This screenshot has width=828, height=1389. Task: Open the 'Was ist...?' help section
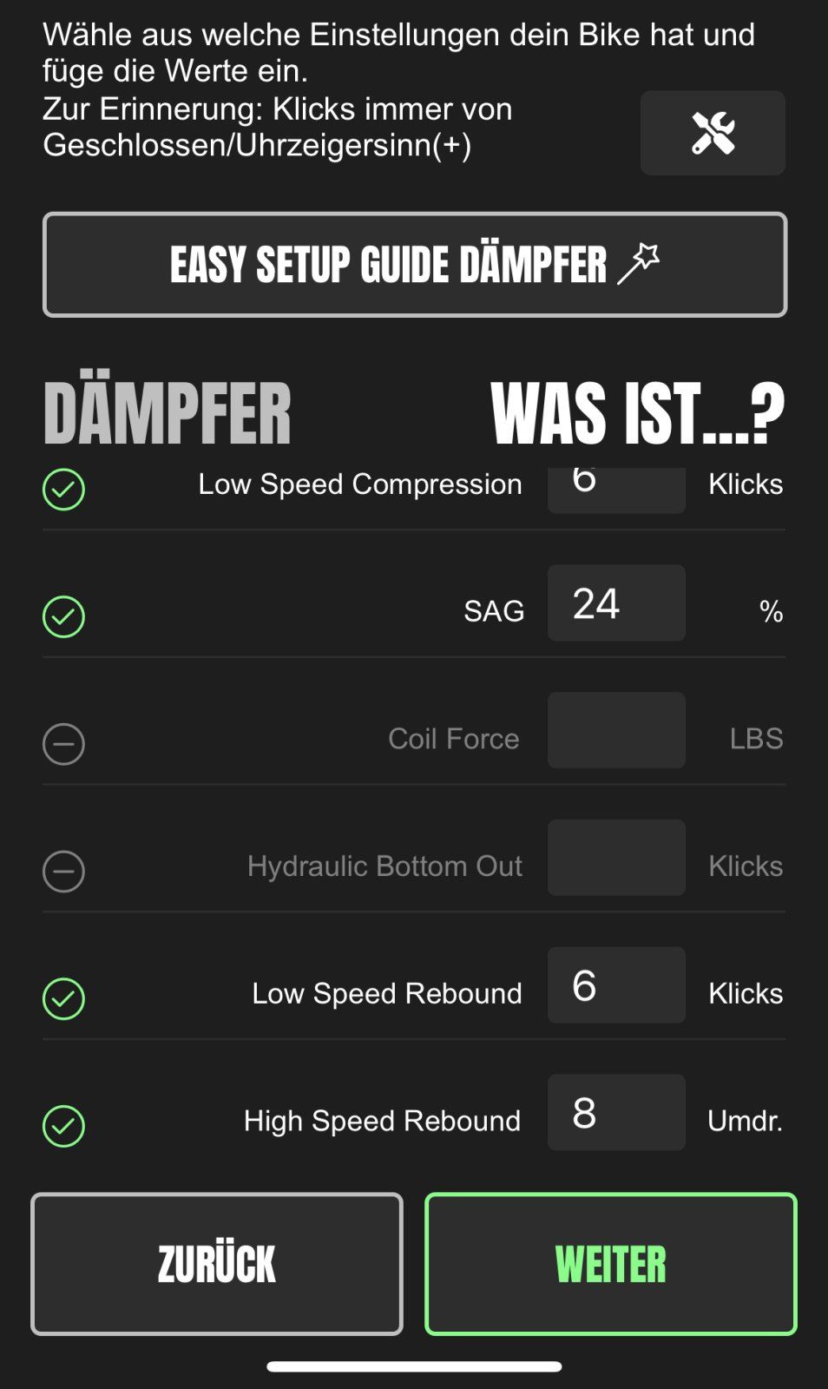(x=637, y=414)
